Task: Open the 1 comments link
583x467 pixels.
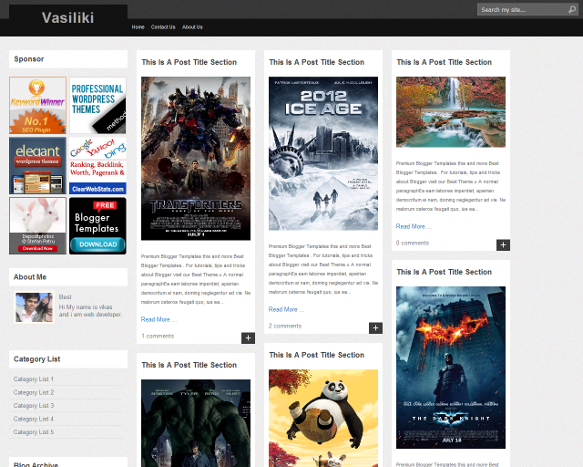Action: 158,336
